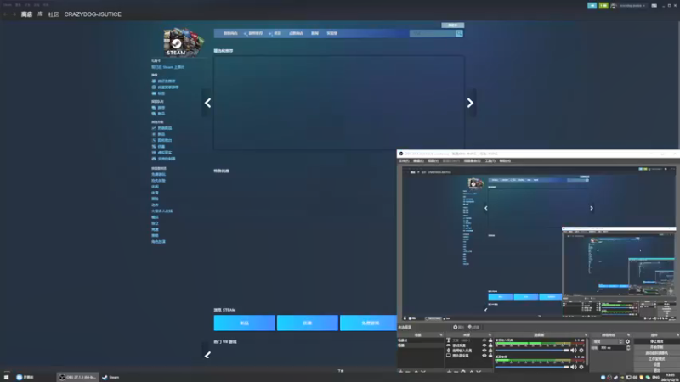Hide the 游戏采集 game capture source

click(x=484, y=345)
